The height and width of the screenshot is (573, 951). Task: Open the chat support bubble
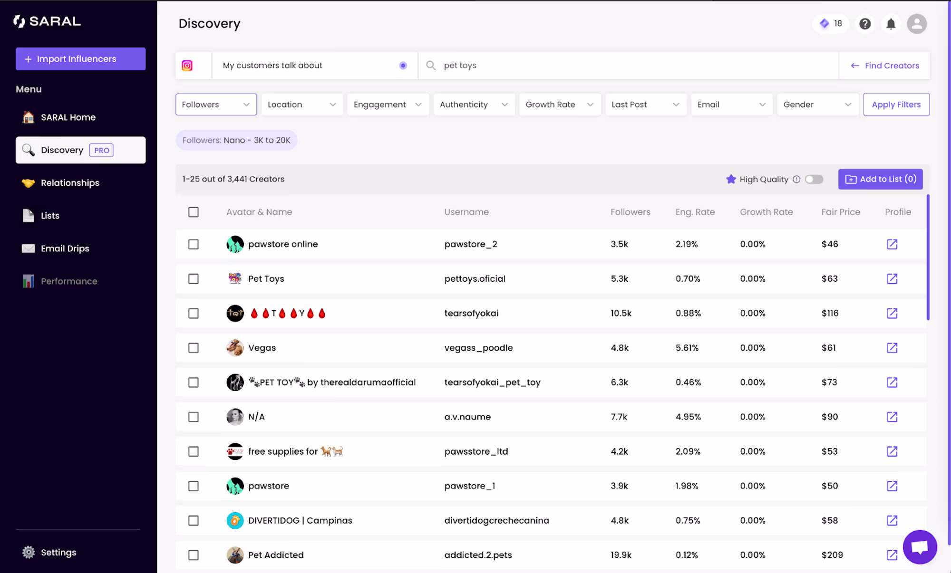[x=919, y=546]
